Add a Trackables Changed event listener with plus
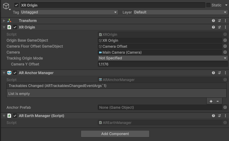The height and width of the screenshot is (141, 229). tap(211, 101)
